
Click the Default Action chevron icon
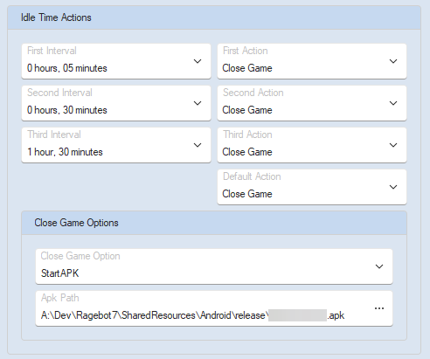click(393, 187)
